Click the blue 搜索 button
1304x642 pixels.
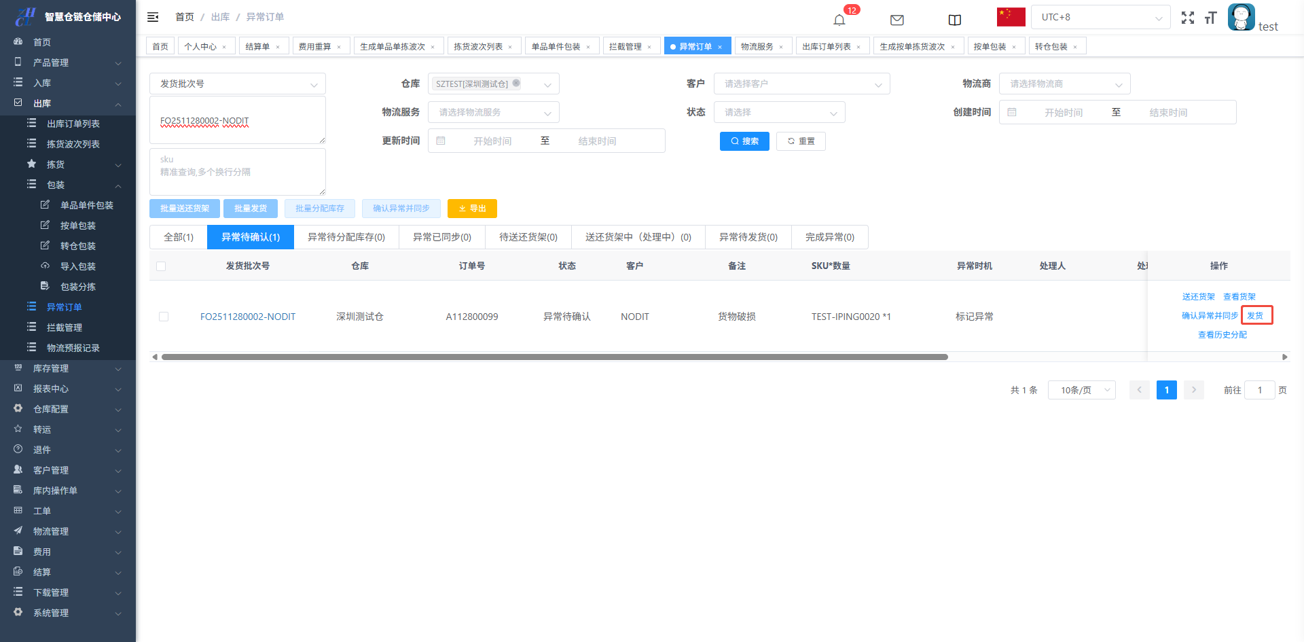[x=744, y=141]
